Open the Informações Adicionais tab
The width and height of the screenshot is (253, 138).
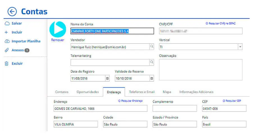pos(196,92)
